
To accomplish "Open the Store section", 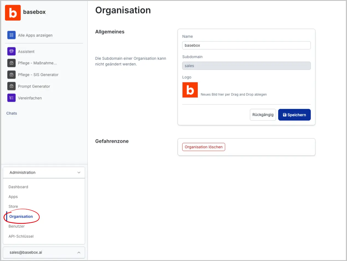I will (13, 206).
